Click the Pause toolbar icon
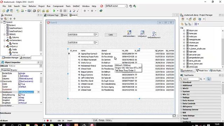The height and width of the screenshot is (126, 224). 61,11
